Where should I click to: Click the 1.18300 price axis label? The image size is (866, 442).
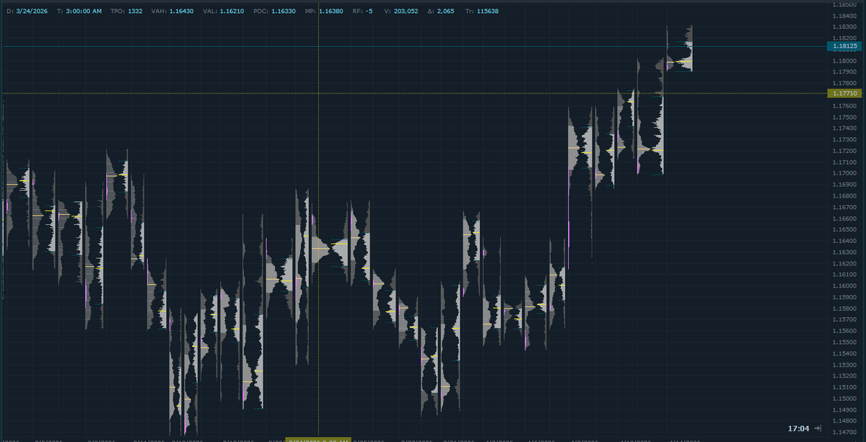coord(844,27)
